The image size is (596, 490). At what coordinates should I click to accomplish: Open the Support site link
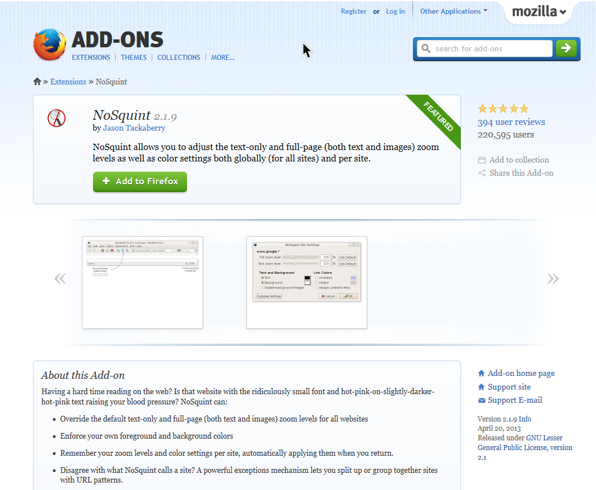[509, 387]
